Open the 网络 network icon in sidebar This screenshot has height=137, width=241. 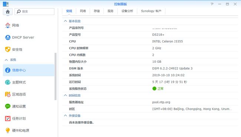coord(8,25)
